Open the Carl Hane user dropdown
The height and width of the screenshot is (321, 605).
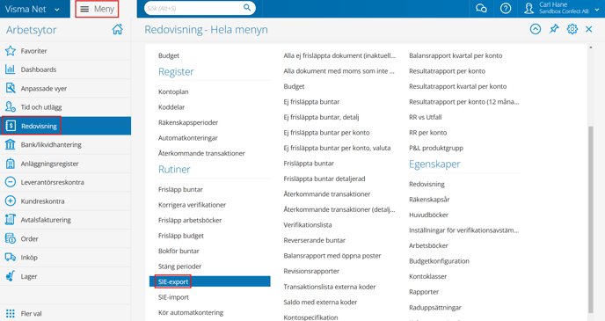597,10
